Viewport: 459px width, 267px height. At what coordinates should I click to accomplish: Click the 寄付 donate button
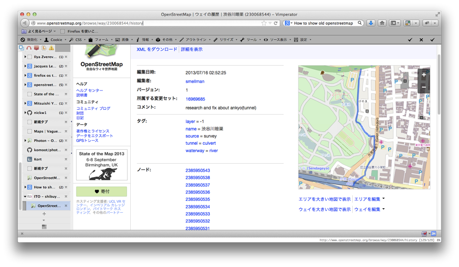pos(102,191)
